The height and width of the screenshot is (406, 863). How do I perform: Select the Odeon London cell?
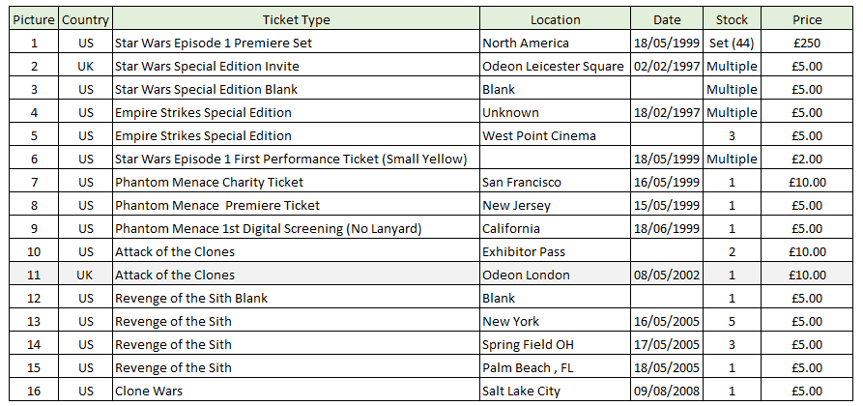click(556, 275)
